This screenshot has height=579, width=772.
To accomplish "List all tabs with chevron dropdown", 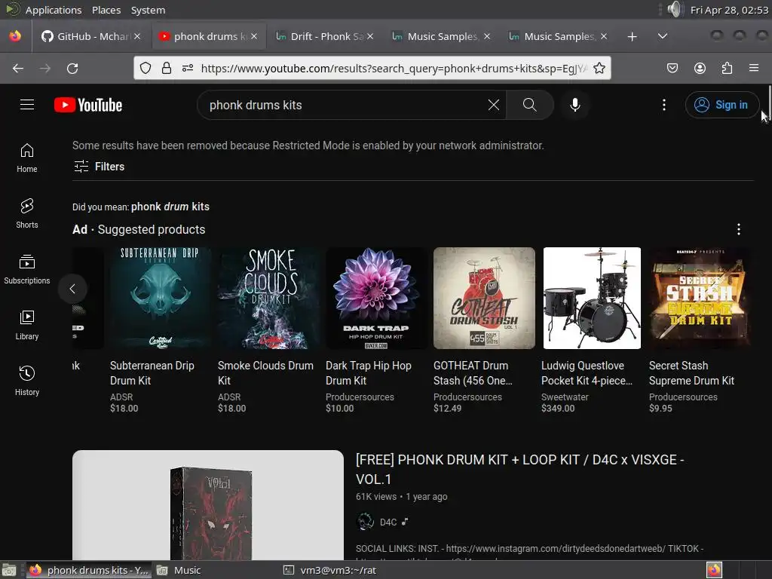I will (x=663, y=36).
